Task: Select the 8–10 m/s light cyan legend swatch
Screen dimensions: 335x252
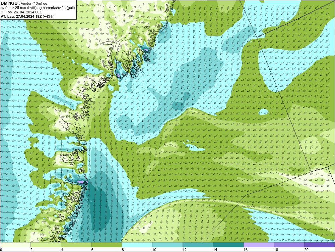Action: (137, 245)
